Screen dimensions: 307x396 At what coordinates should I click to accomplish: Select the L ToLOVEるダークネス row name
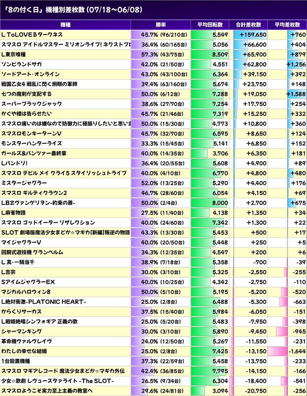click(x=32, y=35)
